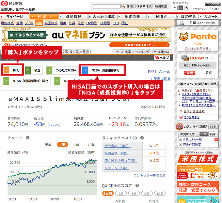Click the search text field at top
The image size is (222, 203).
pyautogui.click(x=106, y=6)
